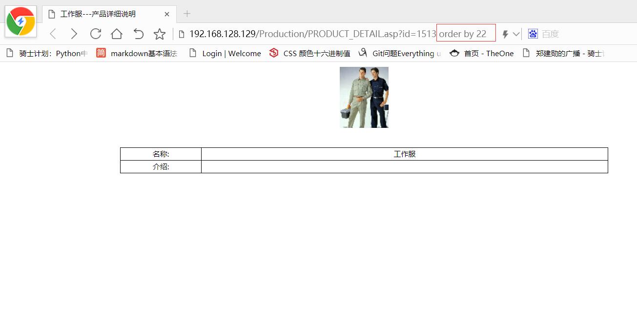Viewport: 637px width, 328px height.
Task: Expand dropdown arrow beside lightning icon
Action: [516, 34]
